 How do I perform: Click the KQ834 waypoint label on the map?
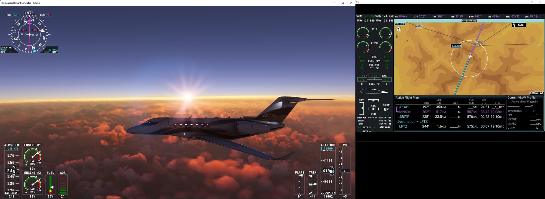(419, 26)
